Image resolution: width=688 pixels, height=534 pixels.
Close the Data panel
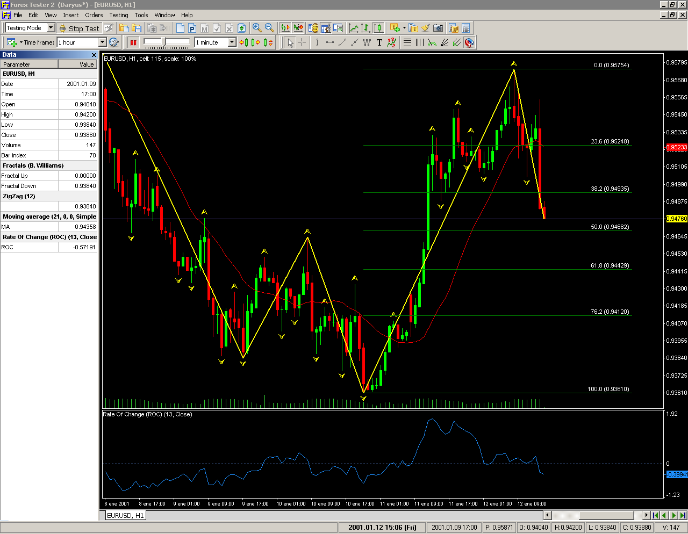coord(94,55)
